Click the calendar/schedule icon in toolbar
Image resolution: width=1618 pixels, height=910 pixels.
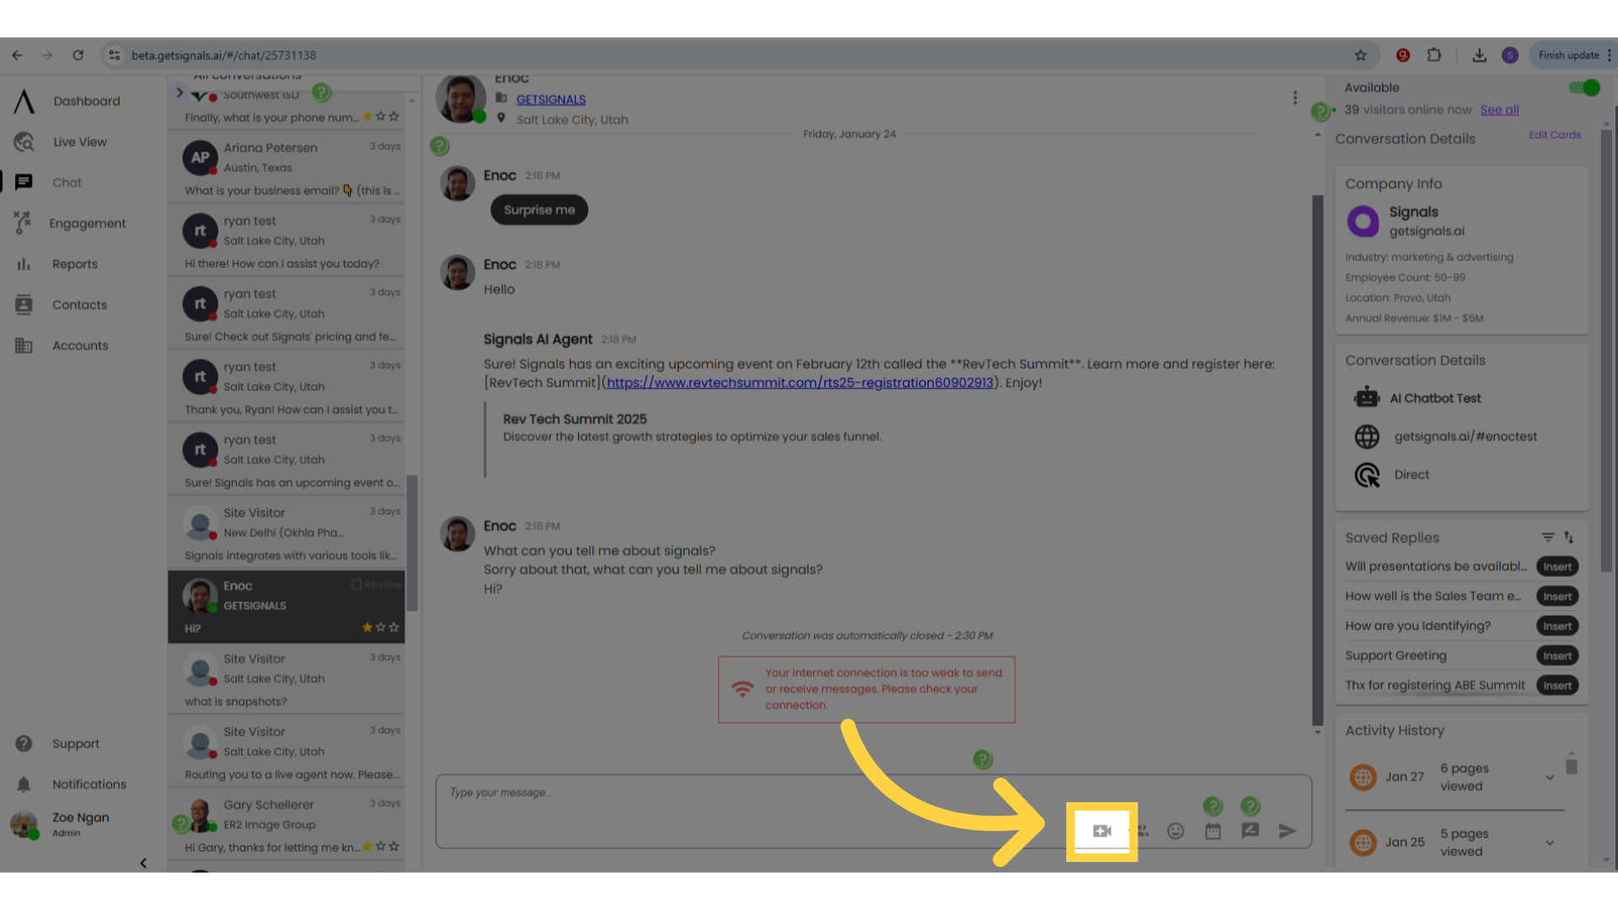tap(1213, 830)
